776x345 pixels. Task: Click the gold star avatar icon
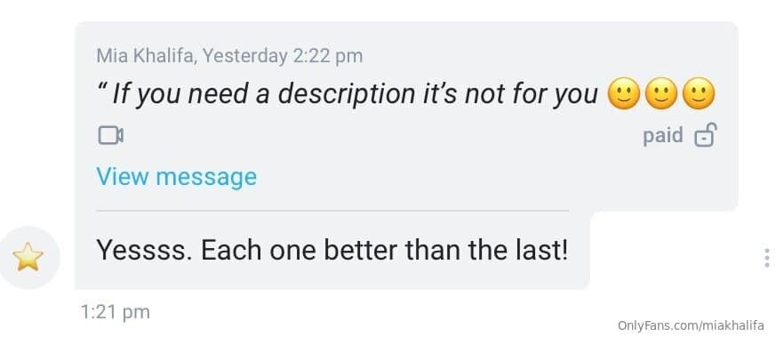28,257
